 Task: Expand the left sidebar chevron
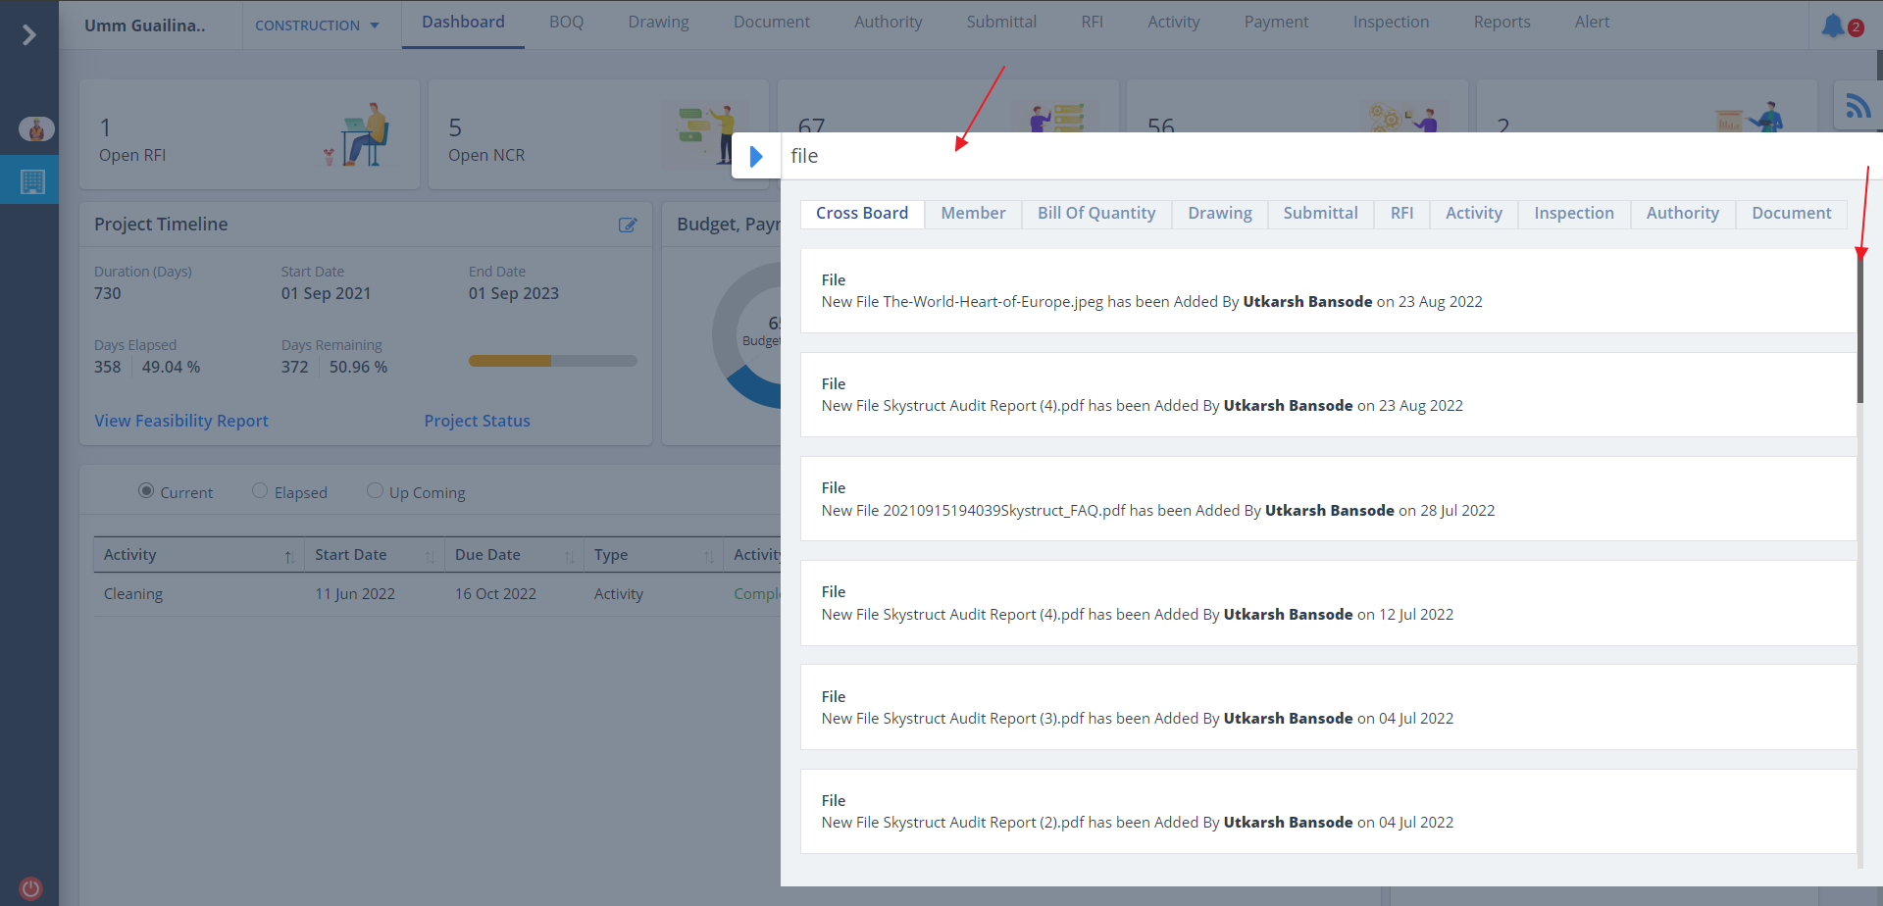[29, 35]
